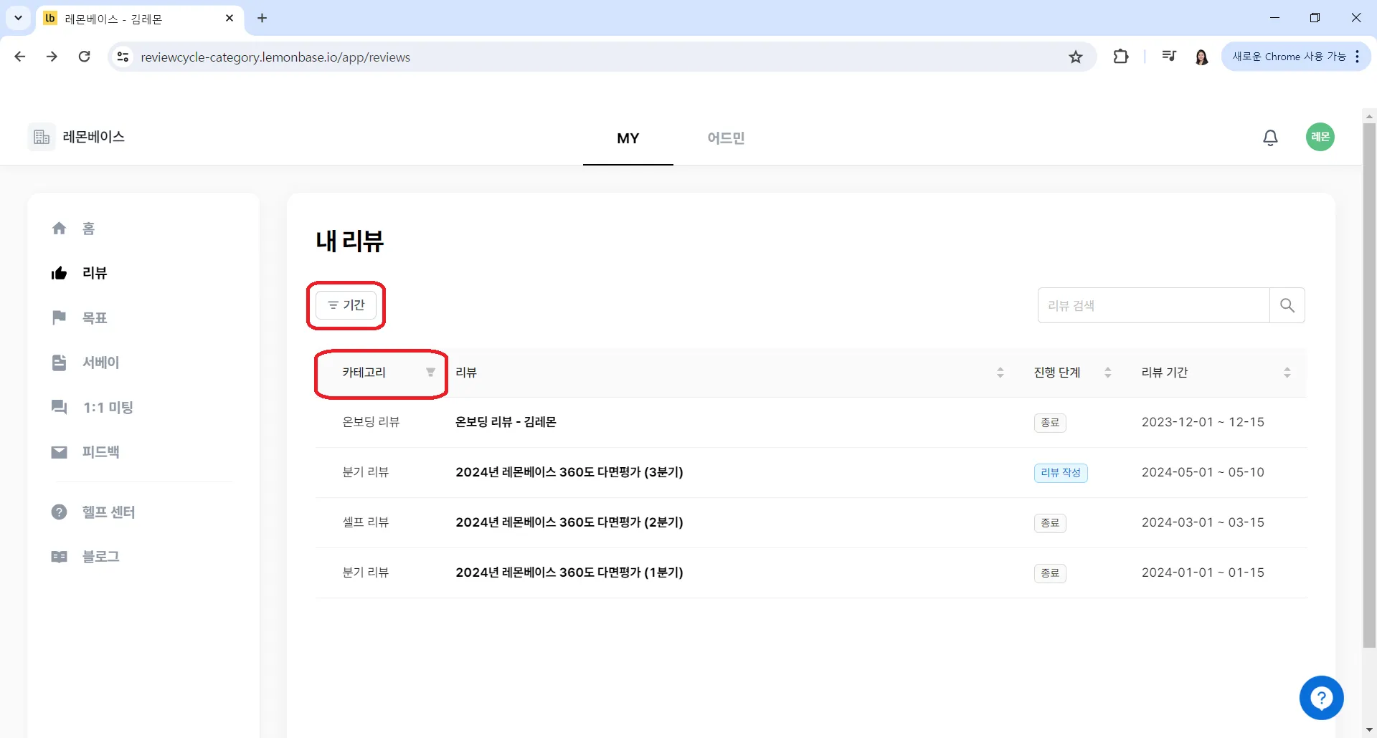Open Chrome media control icon
This screenshot has width=1377, height=738.
[1168, 57]
